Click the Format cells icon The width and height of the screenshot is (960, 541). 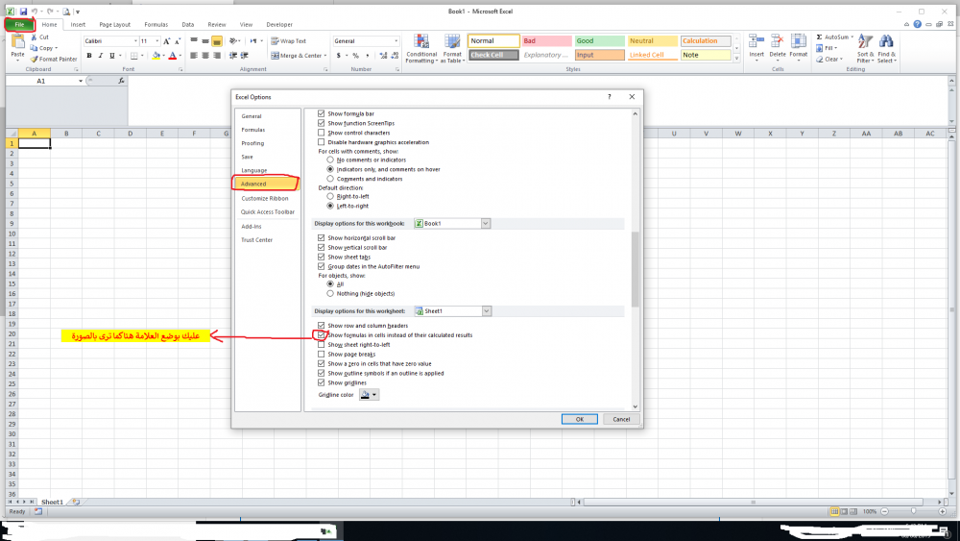point(799,41)
